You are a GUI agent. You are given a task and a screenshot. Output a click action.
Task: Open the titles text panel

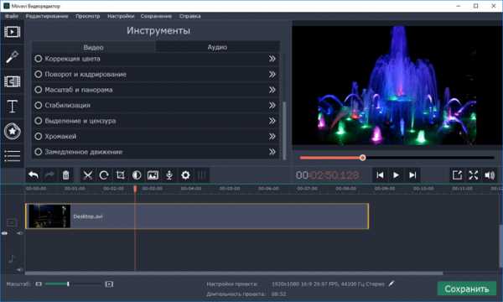(x=13, y=107)
